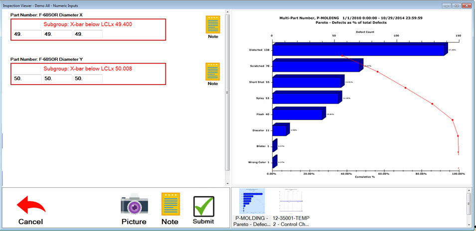Click third Diameter Y input field
Image resolution: width=476 pixels, height=231 pixels.
click(88, 79)
